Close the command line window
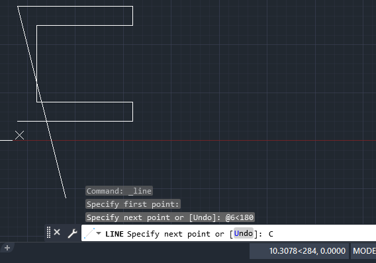This screenshot has height=263, width=376. coord(57,232)
